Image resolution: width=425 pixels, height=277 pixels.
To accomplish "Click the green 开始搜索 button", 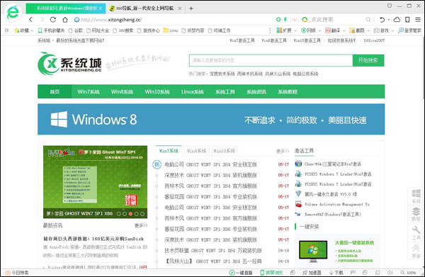I will click(x=368, y=60).
